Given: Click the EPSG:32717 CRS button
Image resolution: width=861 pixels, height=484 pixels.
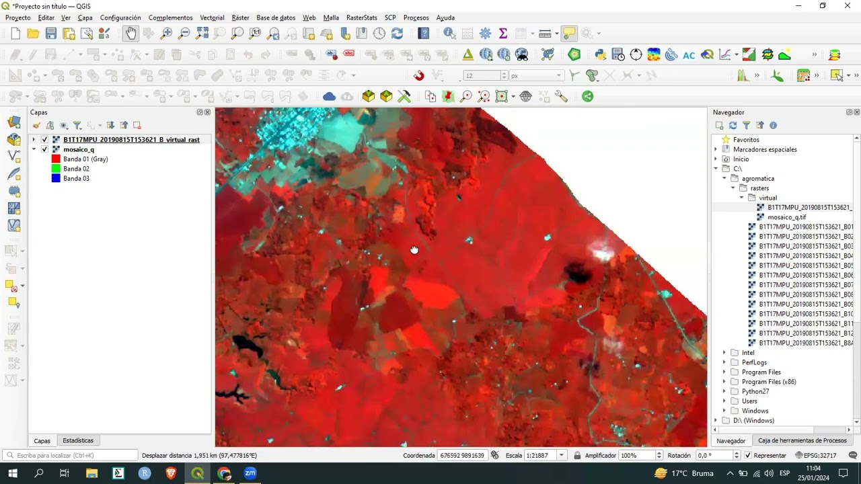Looking at the screenshot, I should click(816, 455).
